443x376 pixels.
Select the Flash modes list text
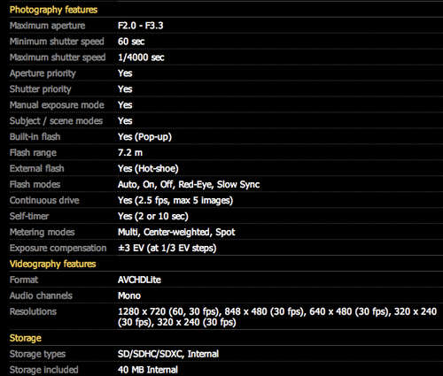coord(189,185)
